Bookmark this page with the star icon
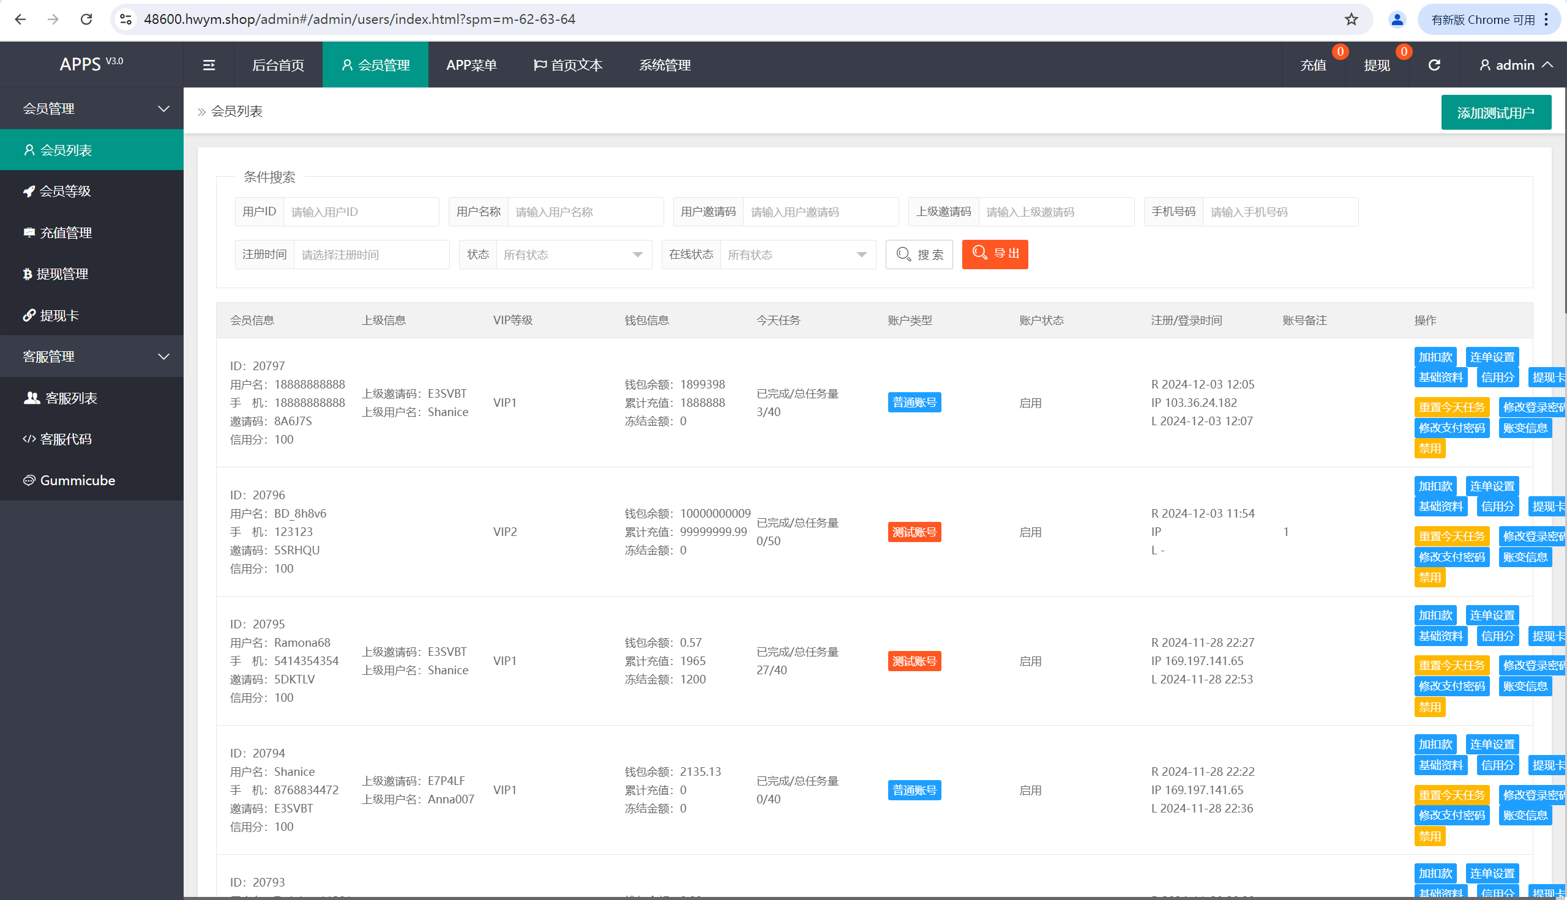 tap(1351, 19)
